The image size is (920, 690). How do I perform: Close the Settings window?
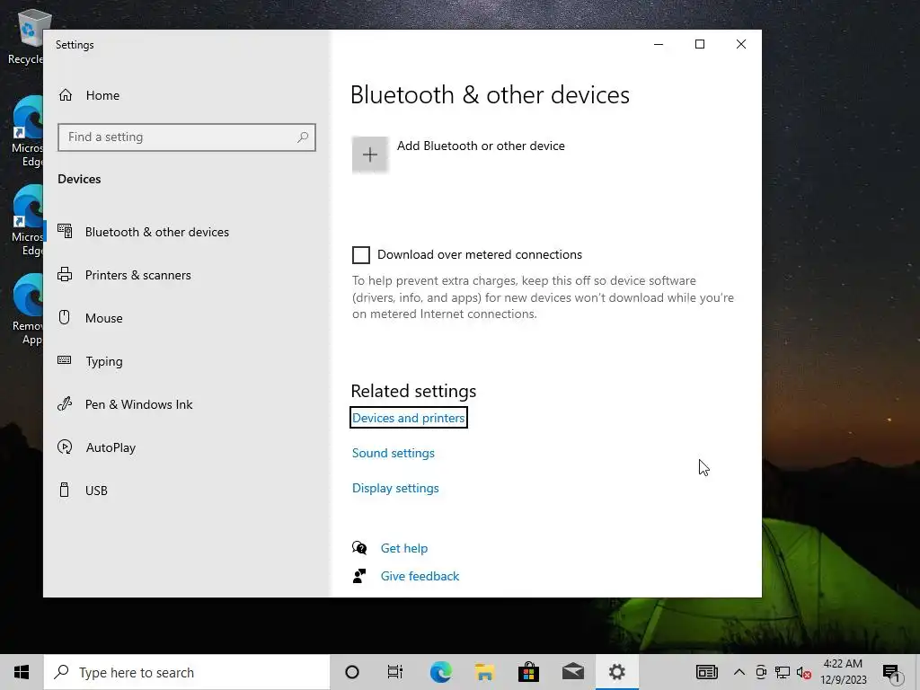(x=741, y=44)
